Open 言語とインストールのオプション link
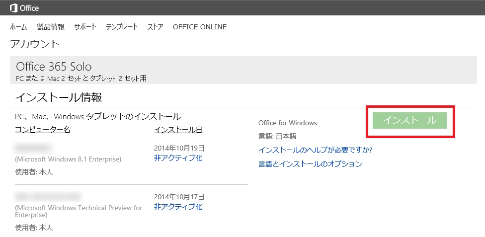The width and height of the screenshot is (485, 237). pyautogui.click(x=310, y=164)
